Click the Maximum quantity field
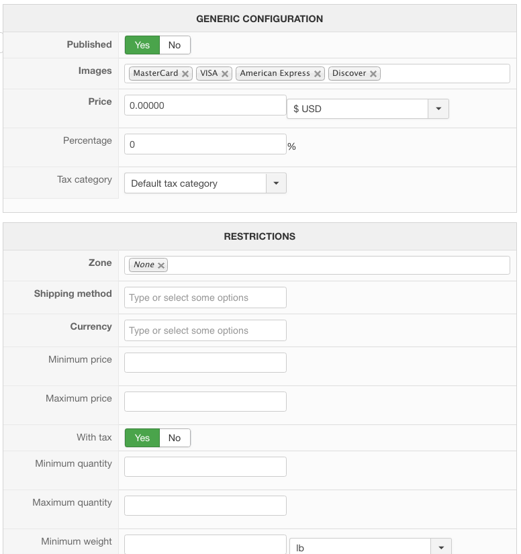This screenshot has width=521, height=554. (x=205, y=506)
